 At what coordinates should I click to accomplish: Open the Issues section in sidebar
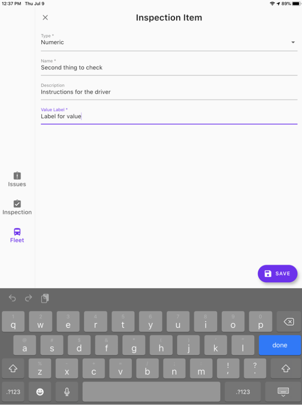pos(17,179)
